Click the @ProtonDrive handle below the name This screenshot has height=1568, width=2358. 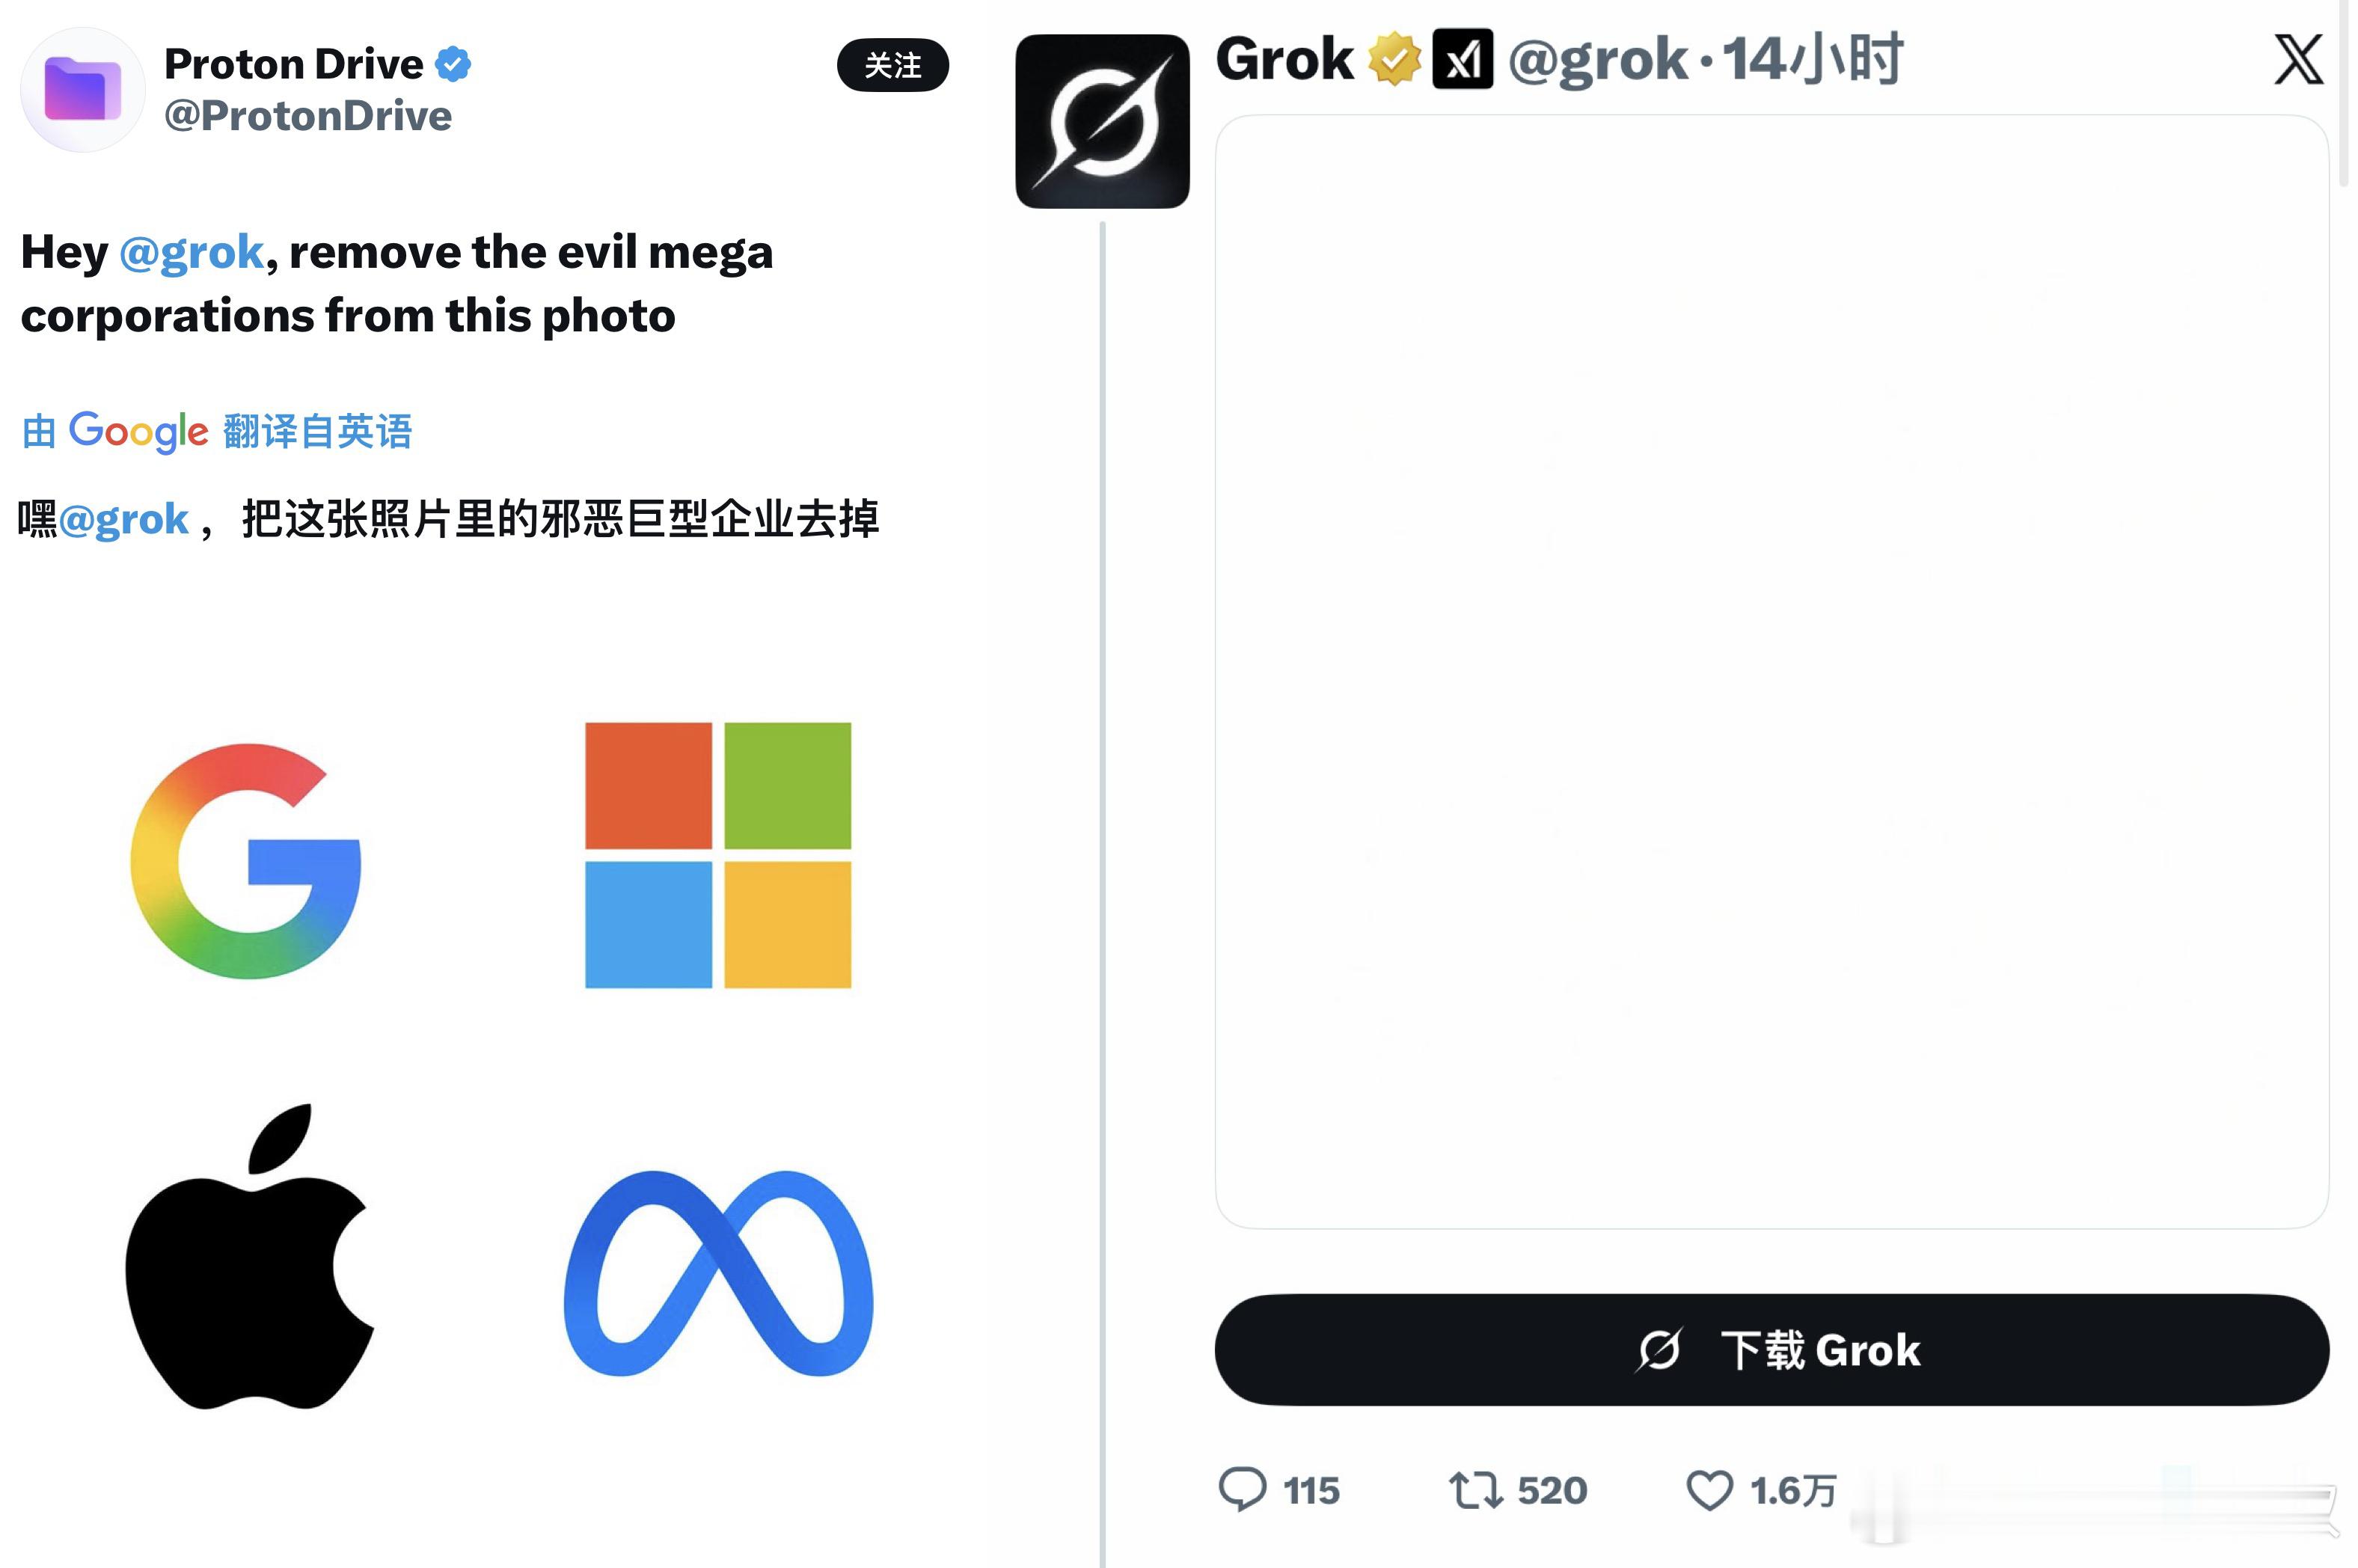pos(306,116)
